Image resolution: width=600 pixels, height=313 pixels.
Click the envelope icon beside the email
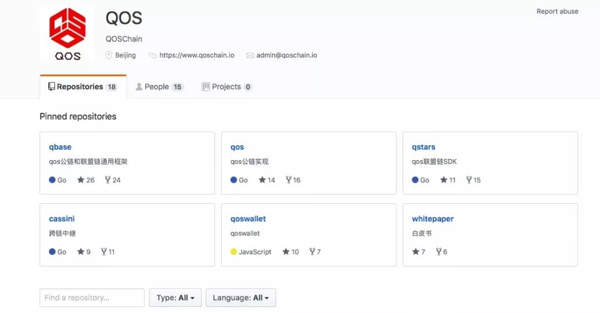[250, 55]
